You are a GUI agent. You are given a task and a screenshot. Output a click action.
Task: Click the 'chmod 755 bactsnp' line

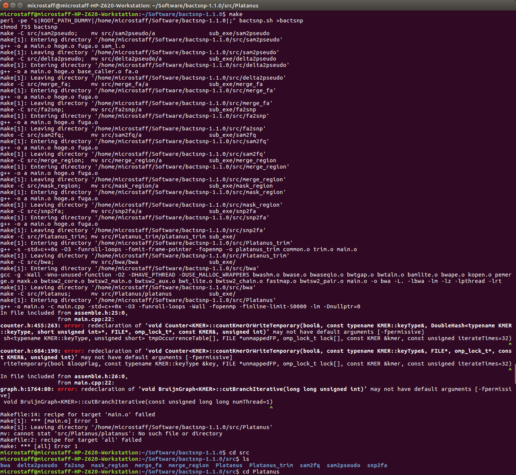point(29,27)
